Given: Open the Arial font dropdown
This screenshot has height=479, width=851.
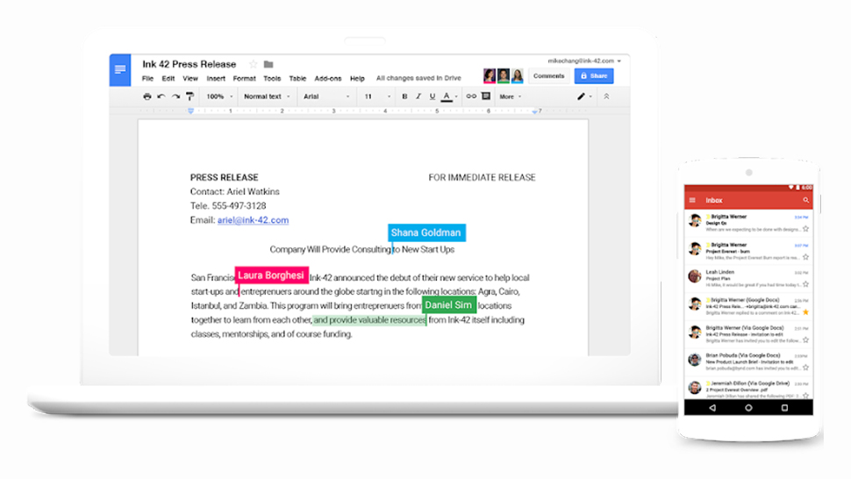Looking at the screenshot, I should tap(326, 97).
